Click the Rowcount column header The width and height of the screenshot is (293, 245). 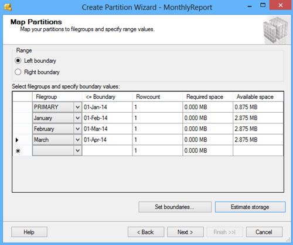point(158,97)
